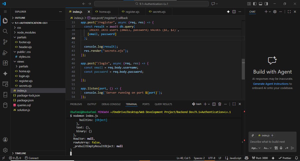Image resolution: width=300 pixels, height=161 pixels.
Task: Open the hamburger application menu
Action: click(x=5, y=11)
